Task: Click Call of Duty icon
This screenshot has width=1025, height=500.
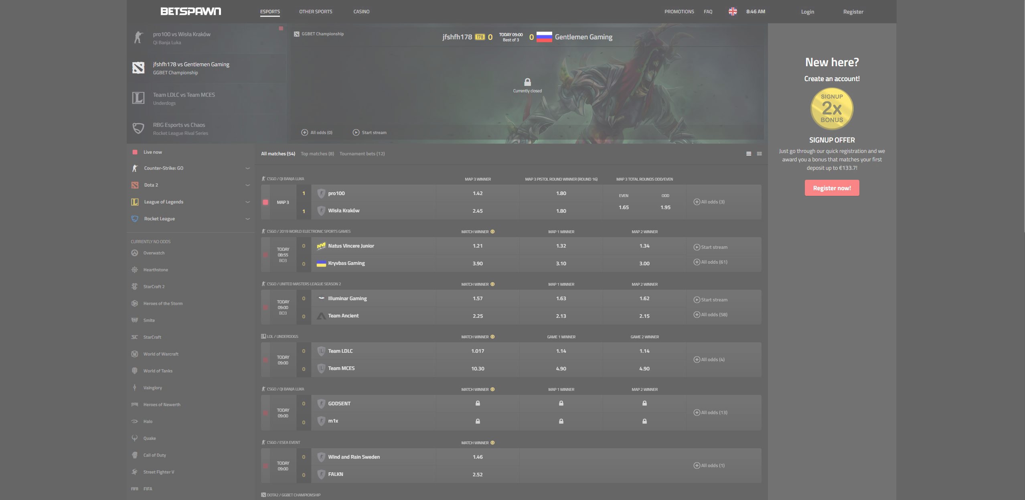Action: click(135, 455)
